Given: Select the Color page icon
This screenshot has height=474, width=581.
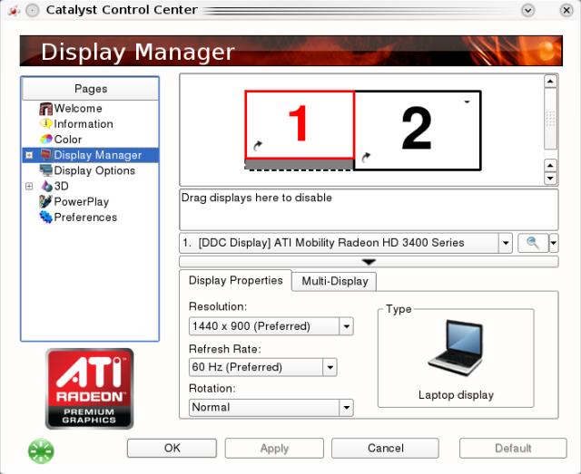Looking at the screenshot, I should click(x=46, y=140).
